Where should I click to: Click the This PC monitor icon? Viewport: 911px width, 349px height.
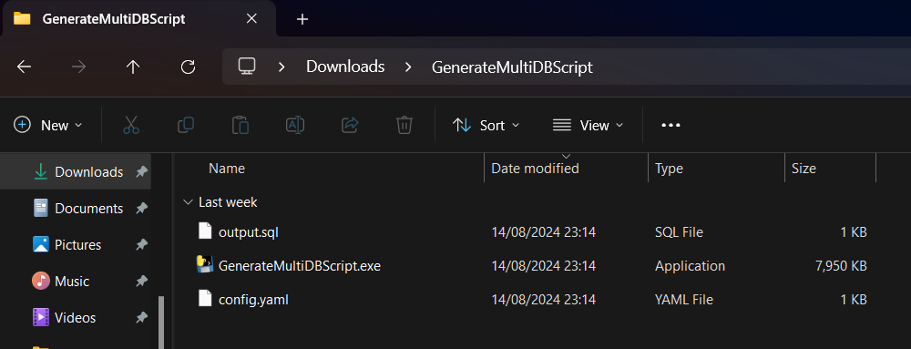click(247, 67)
